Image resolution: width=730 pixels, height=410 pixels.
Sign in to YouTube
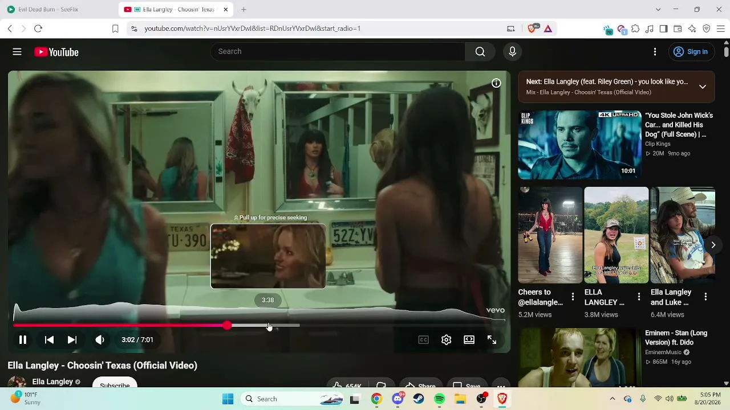click(691, 52)
